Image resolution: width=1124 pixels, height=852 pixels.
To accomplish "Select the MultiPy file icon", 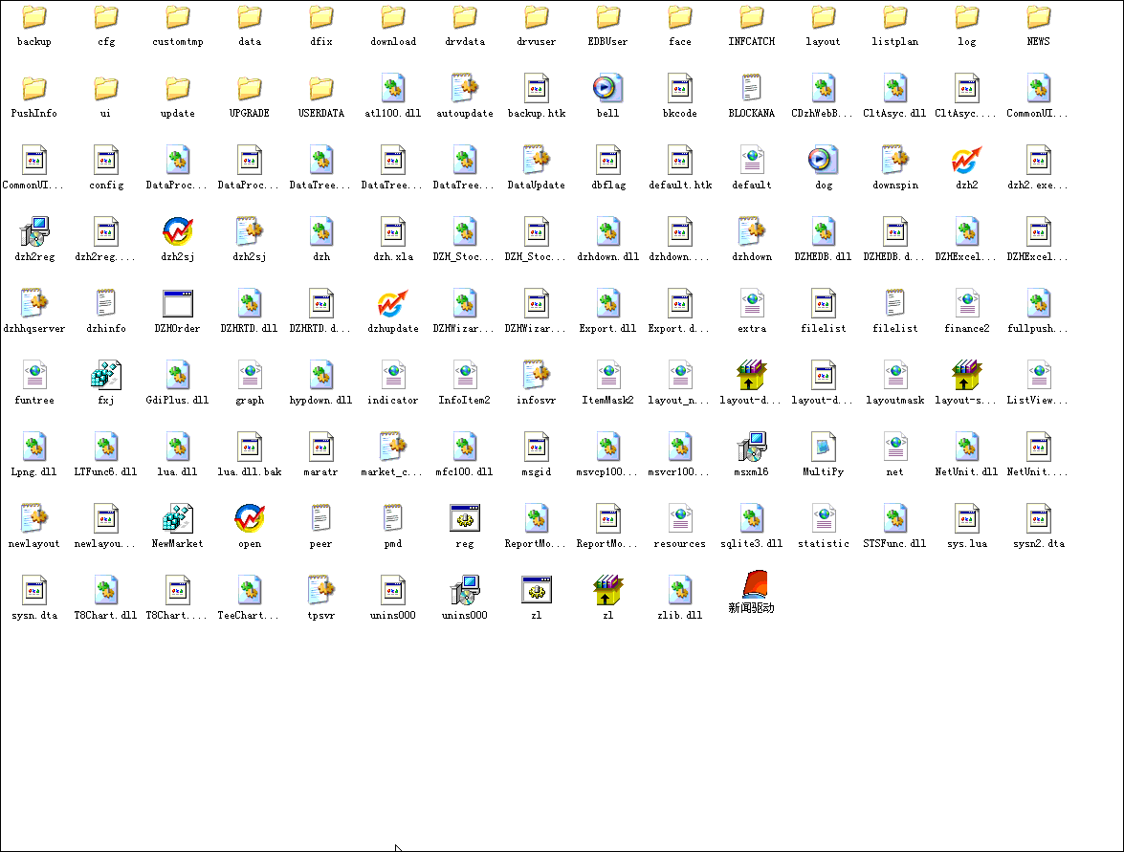I will coord(823,447).
